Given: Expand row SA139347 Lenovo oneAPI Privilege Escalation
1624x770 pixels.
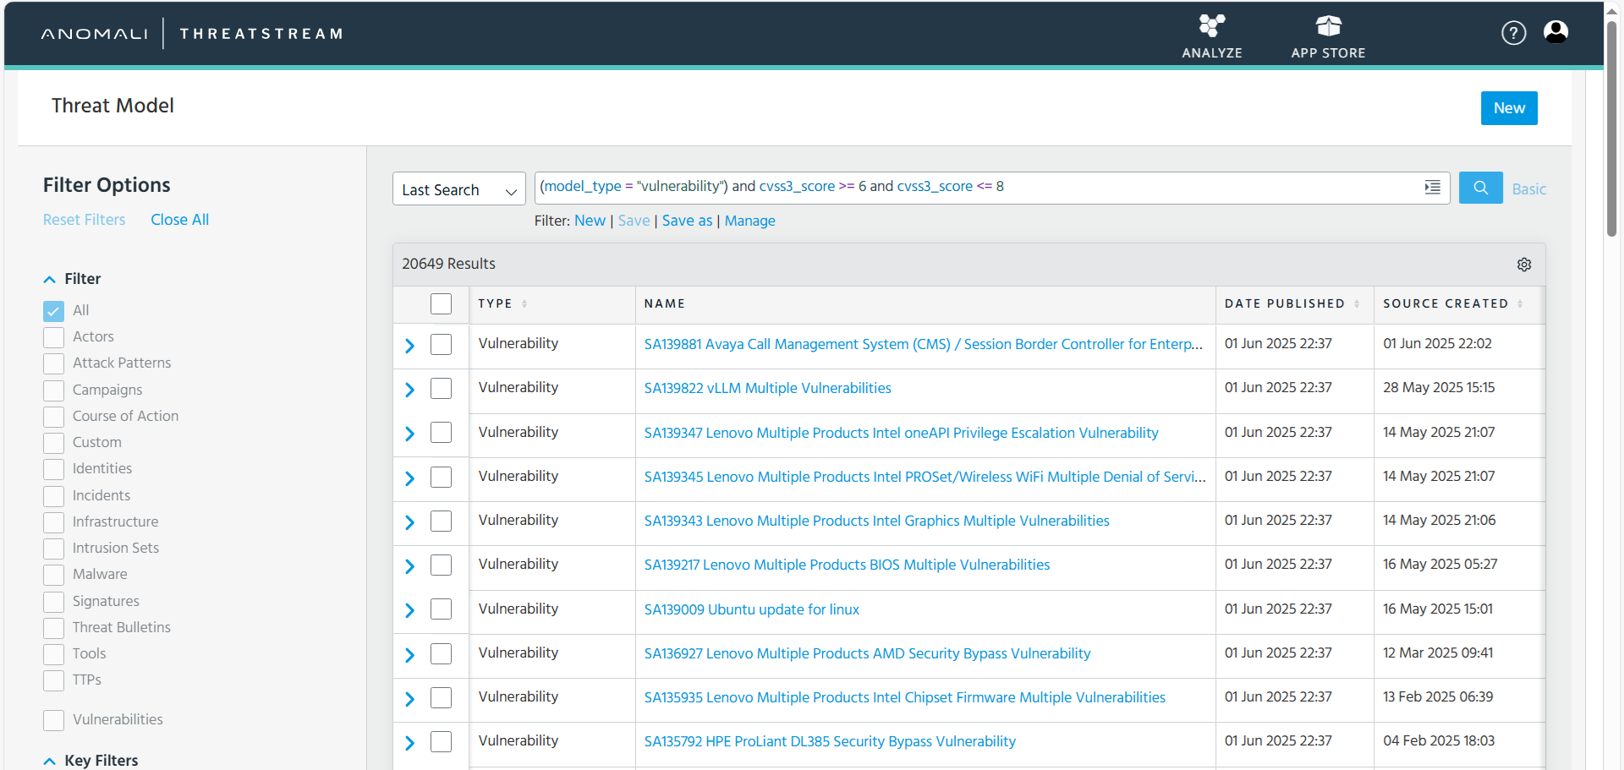Looking at the screenshot, I should pyautogui.click(x=409, y=434).
